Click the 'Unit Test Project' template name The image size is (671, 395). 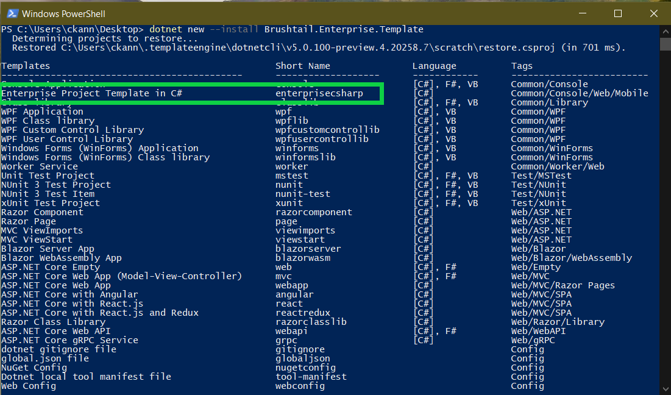(x=48, y=176)
